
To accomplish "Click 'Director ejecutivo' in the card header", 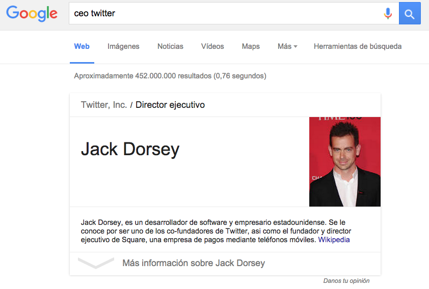I will pyautogui.click(x=170, y=105).
